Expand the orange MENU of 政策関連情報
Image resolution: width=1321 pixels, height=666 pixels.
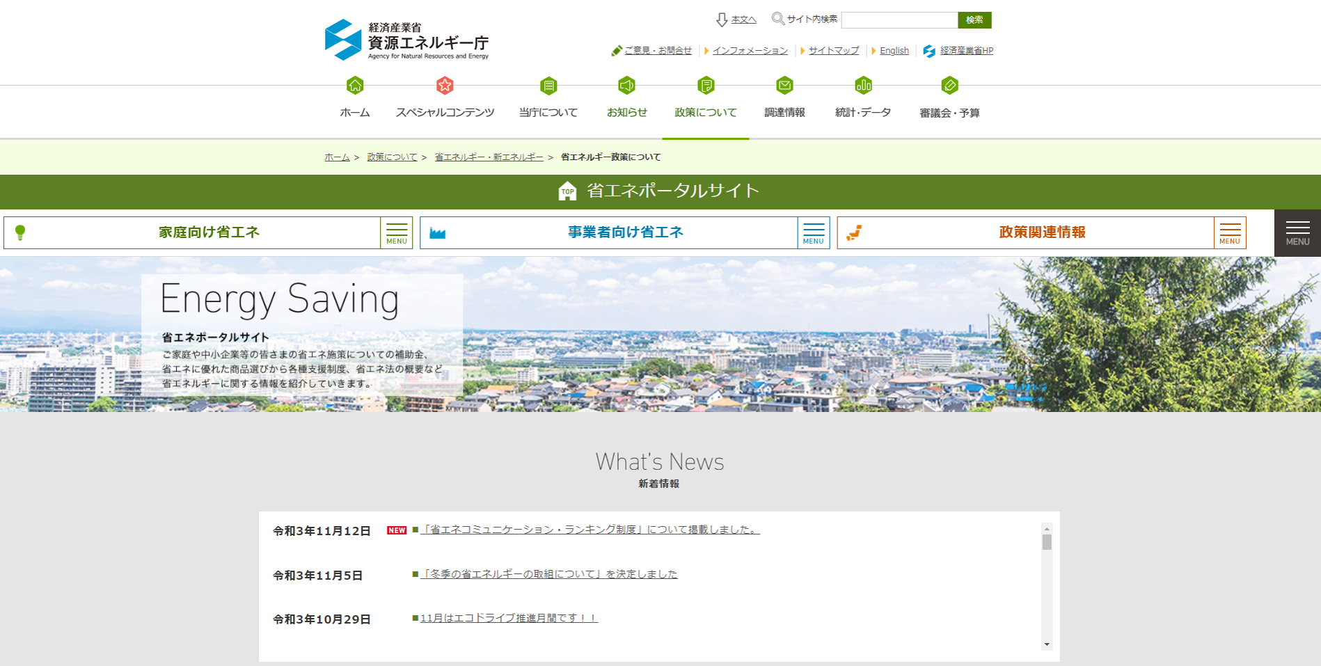[x=1230, y=232]
